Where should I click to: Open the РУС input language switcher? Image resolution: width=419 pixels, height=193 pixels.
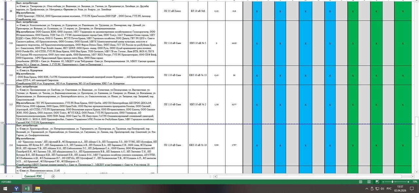point(389,189)
